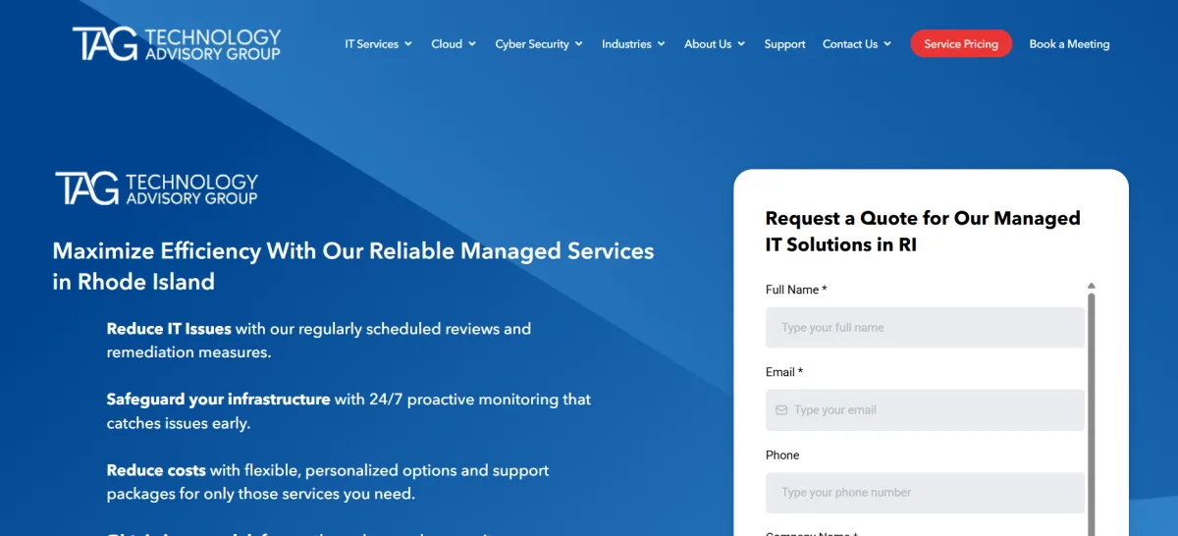1178x536 pixels.
Task: Click the envelope icon in the email field
Action: click(x=781, y=410)
